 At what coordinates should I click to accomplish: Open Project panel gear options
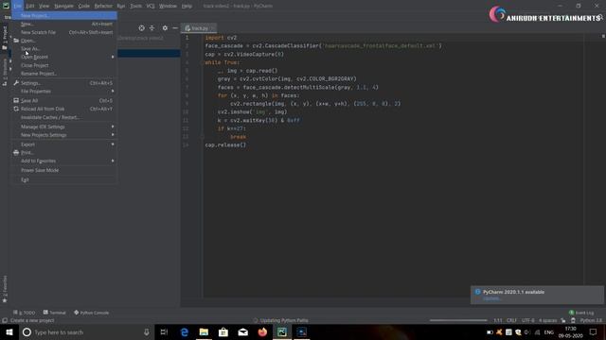tap(165, 28)
